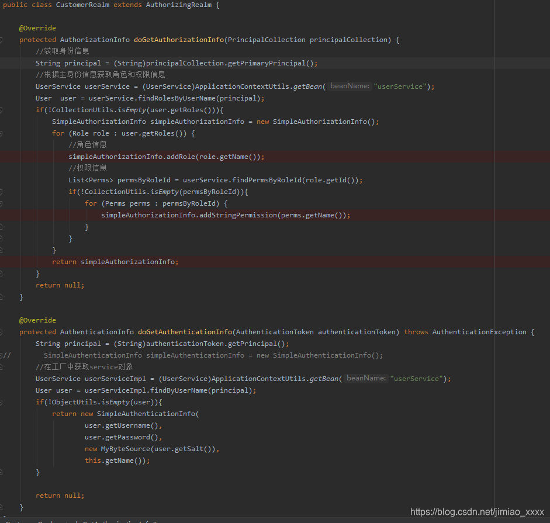The width and height of the screenshot is (550, 523).
Task: Click new SimpleAuthorizationInfo() constructor call
Action: pyautogui.click(x=316, y=122)
